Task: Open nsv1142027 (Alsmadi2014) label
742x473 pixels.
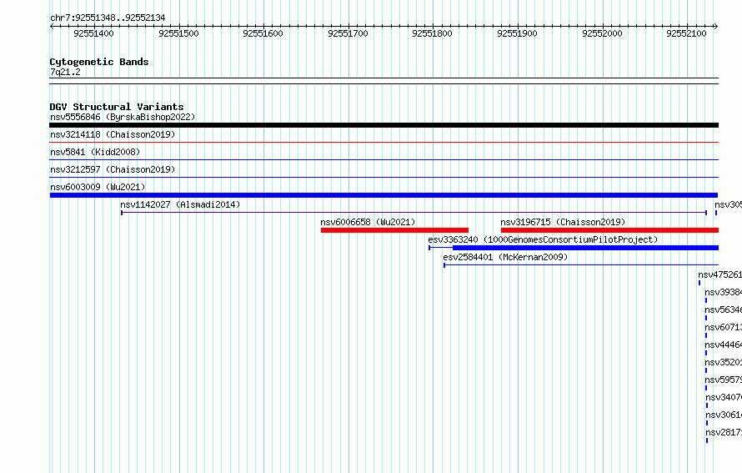Action: (x=180, y=204)
